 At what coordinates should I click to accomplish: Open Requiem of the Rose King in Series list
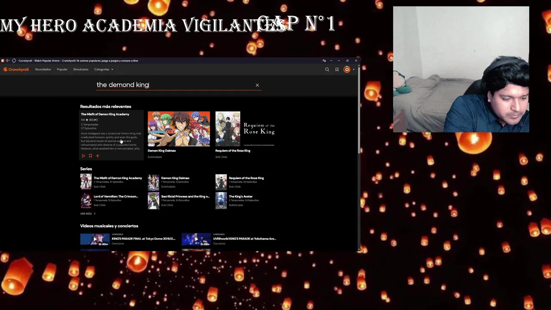(246, 178)
